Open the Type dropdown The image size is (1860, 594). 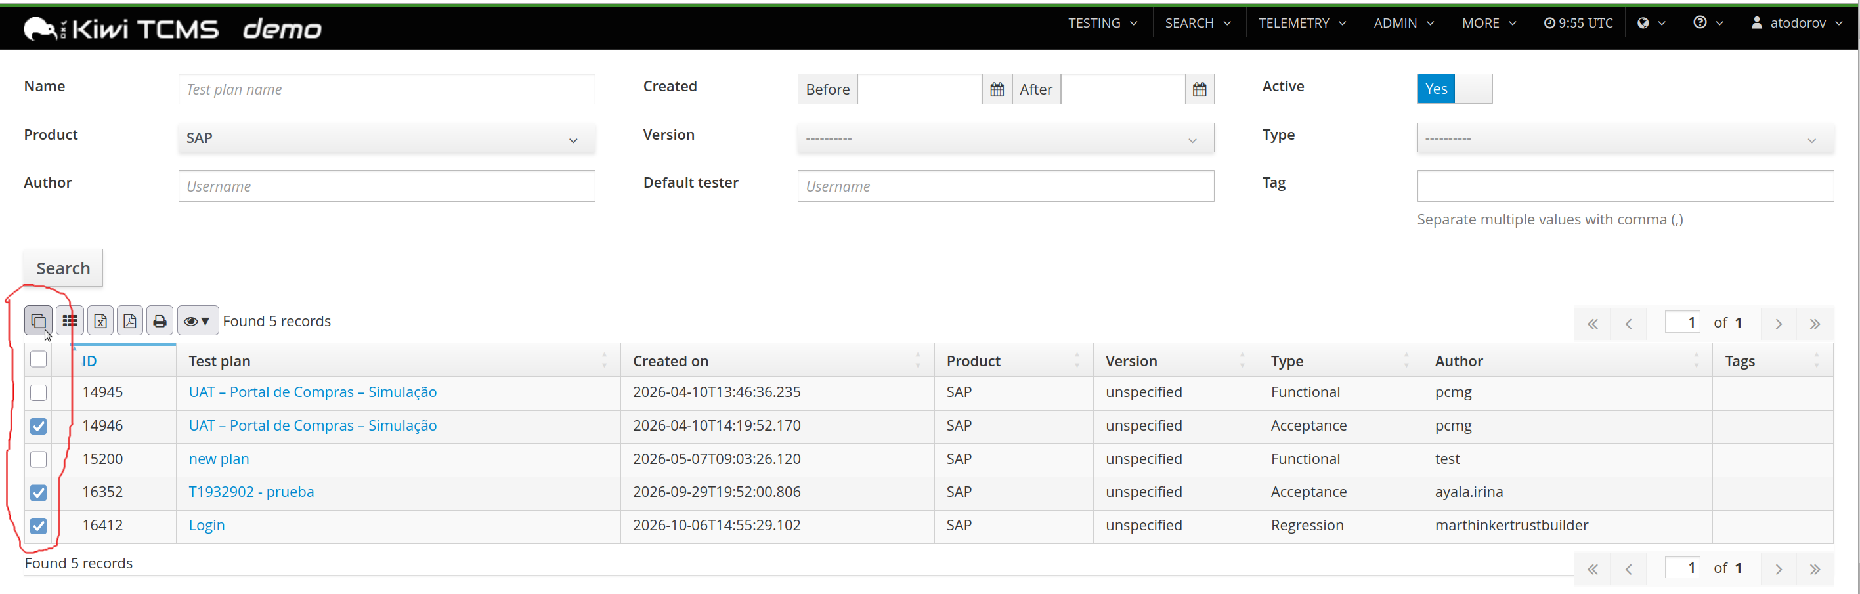click(1624, 138)
